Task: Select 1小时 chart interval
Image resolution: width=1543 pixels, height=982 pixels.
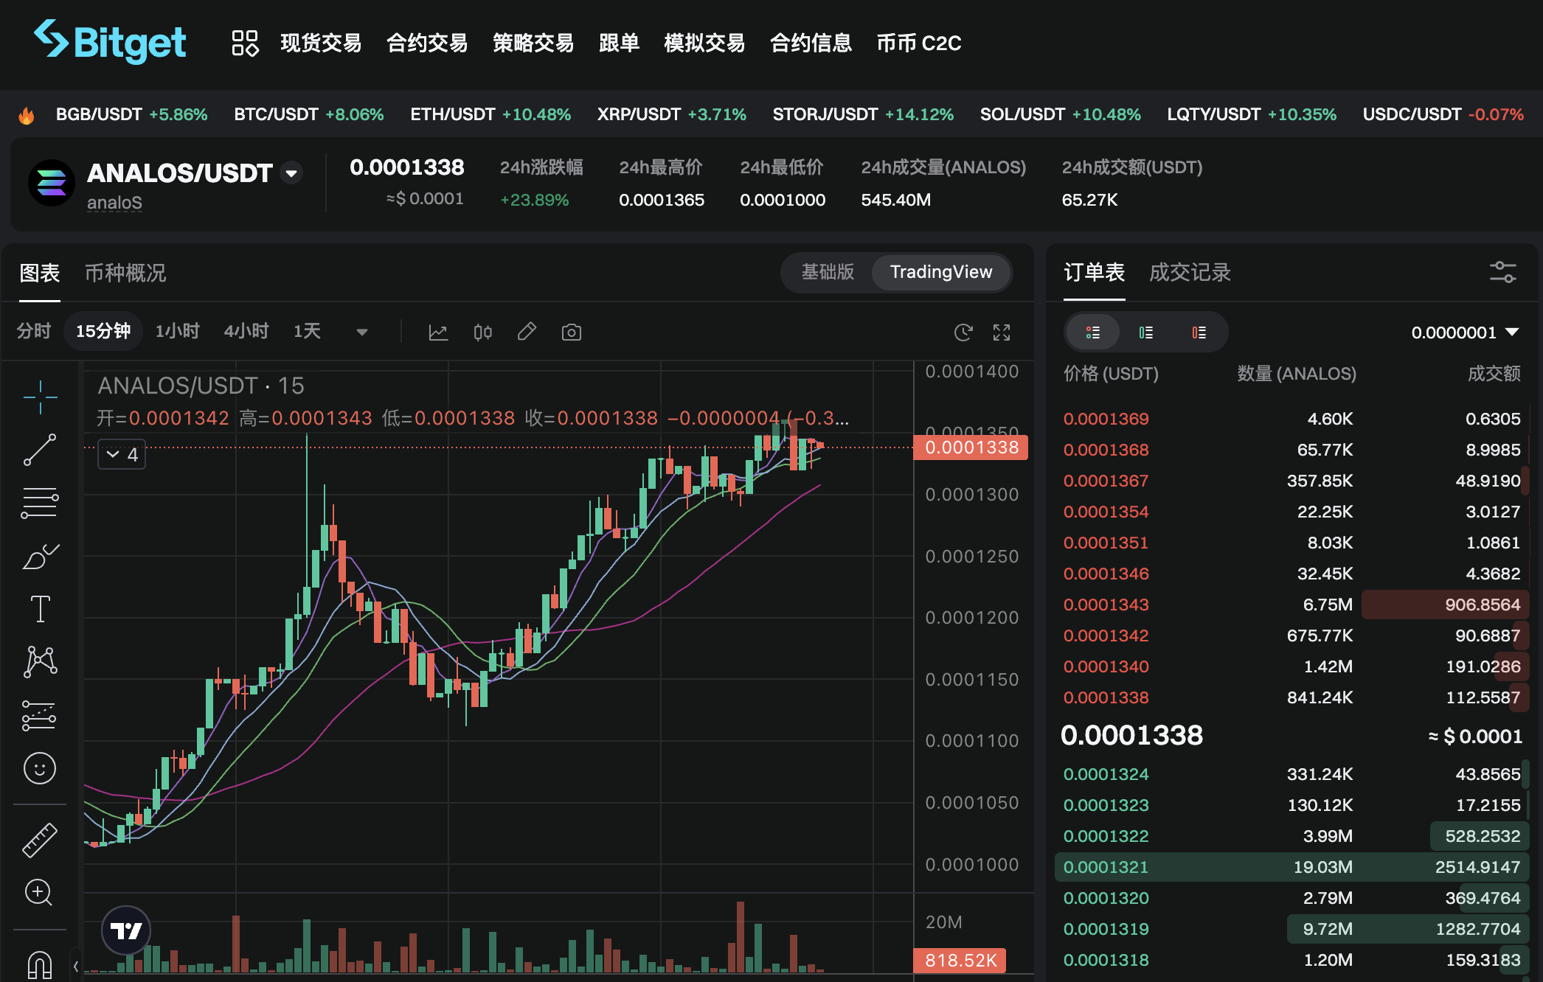Action: point(178,331)
